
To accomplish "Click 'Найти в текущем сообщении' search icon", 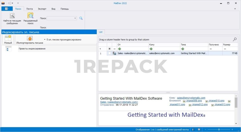I will [12, 16].
